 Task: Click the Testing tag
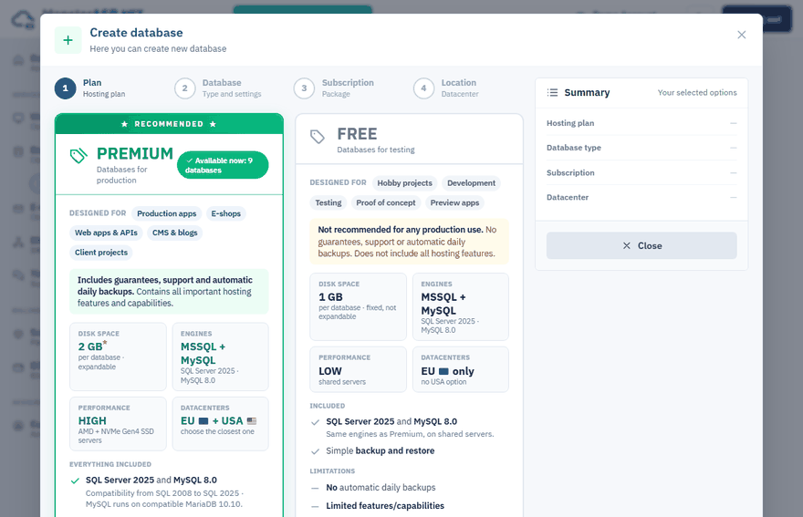[328, 202]
